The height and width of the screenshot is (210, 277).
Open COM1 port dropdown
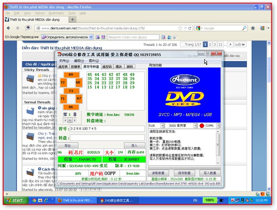218,126
